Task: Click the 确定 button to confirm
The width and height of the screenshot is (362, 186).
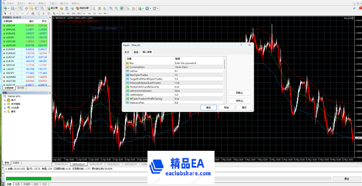Action: (x=208, y=108)
